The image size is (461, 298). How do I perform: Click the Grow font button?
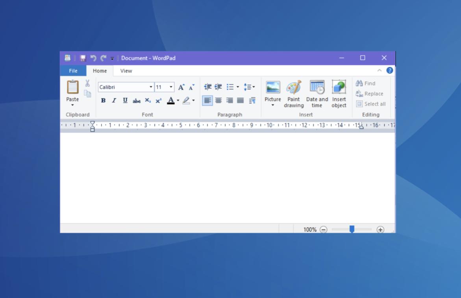pyautogui.click(x=181, y=87)
